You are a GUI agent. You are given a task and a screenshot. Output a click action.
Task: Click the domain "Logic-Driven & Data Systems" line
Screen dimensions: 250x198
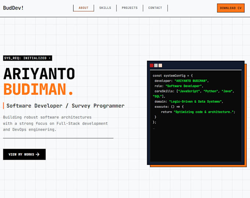(x=189, y=102)
